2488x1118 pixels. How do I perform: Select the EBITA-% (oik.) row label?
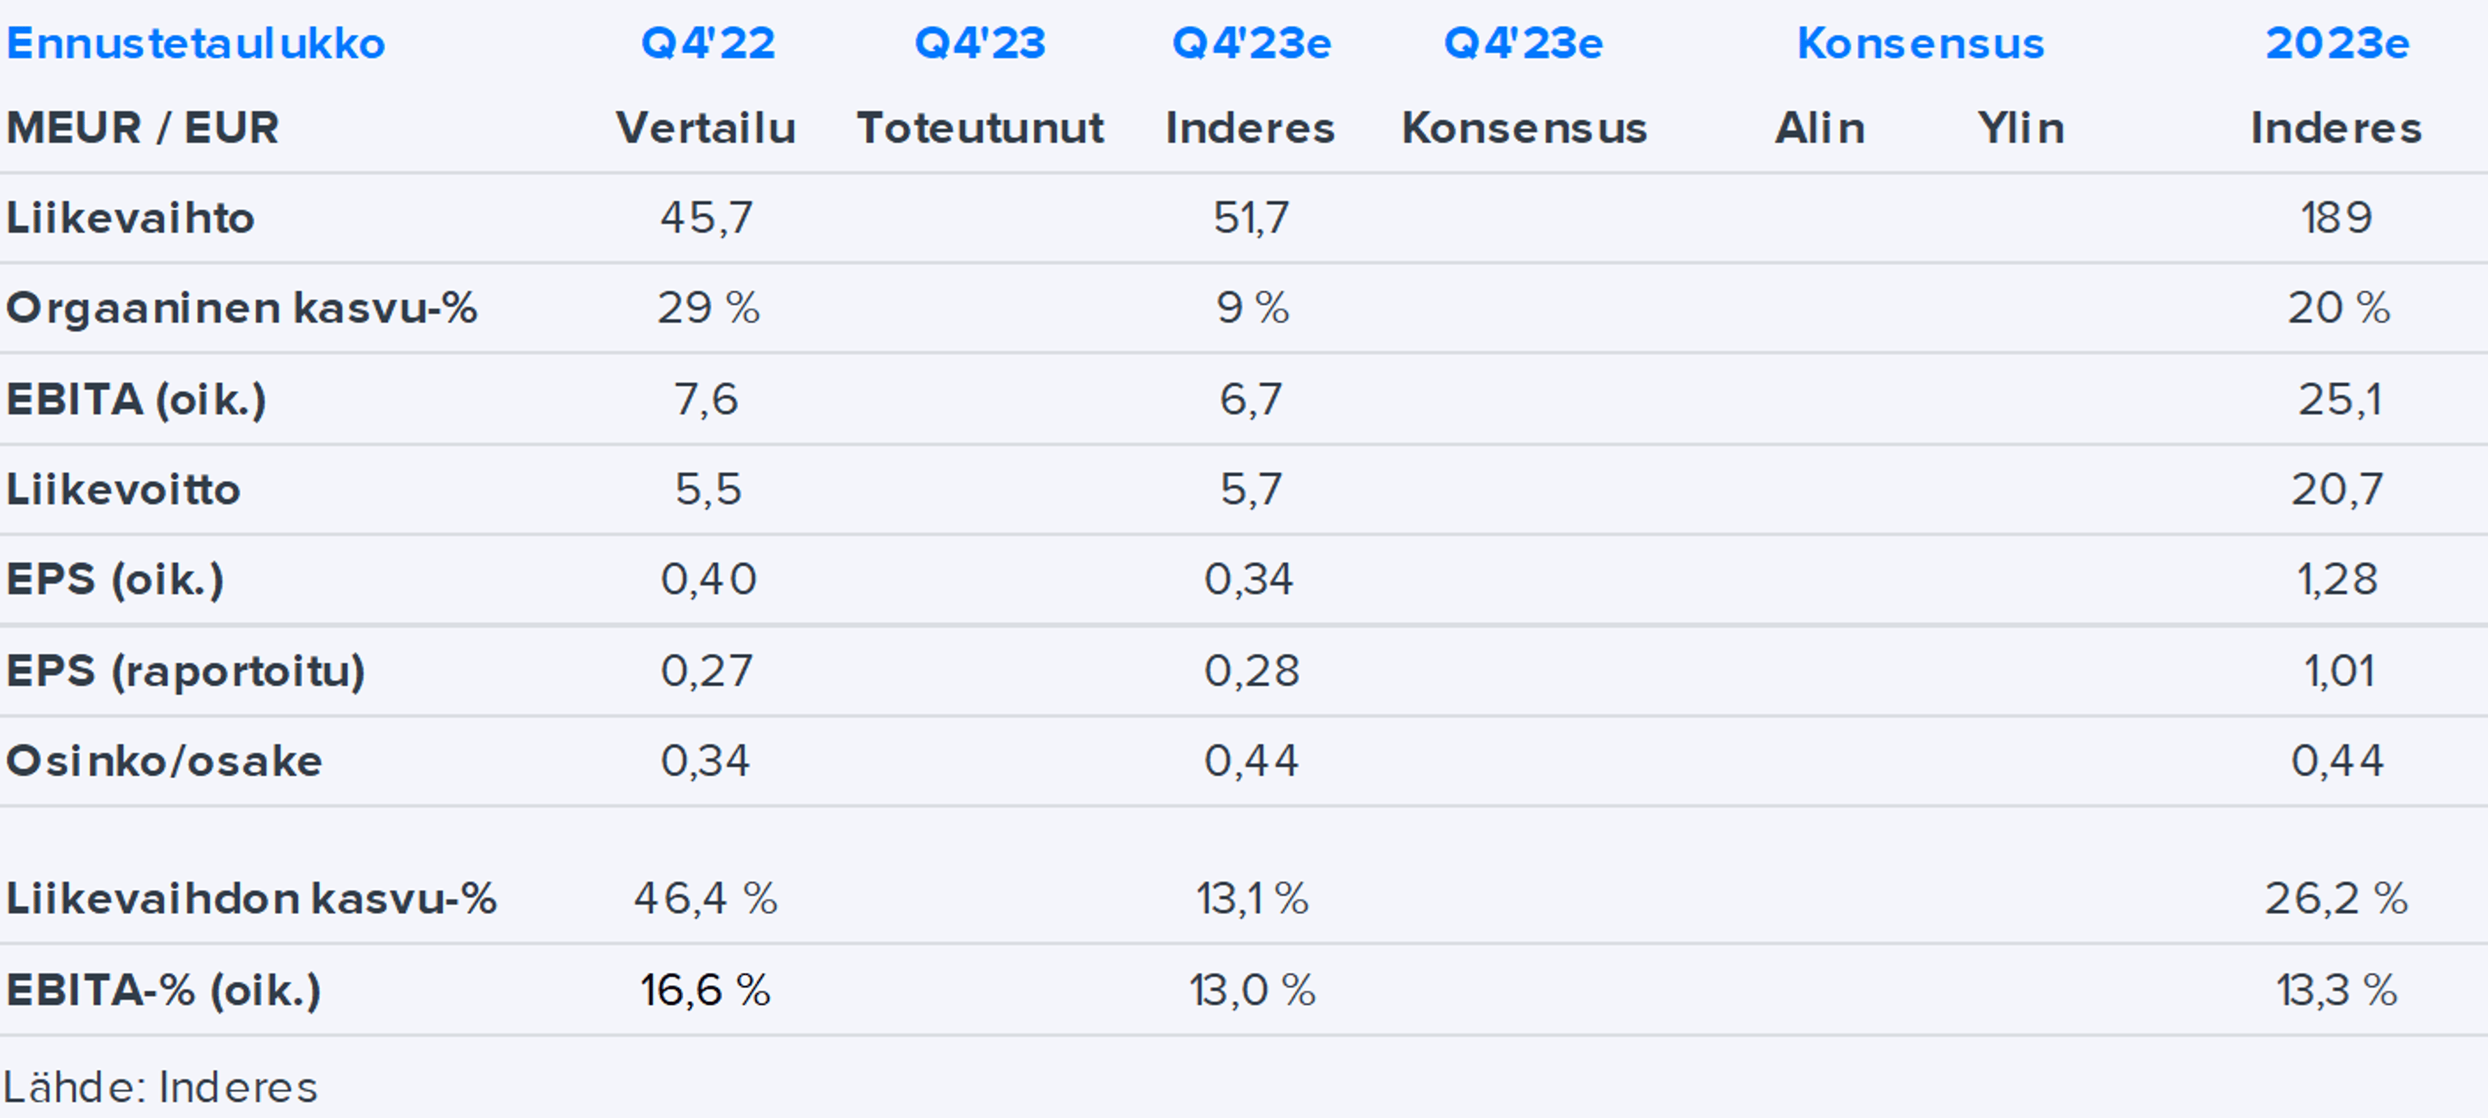(x=163, y=990)
